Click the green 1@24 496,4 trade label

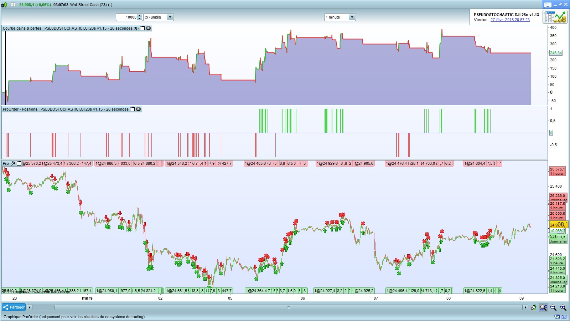pos(397,291)
